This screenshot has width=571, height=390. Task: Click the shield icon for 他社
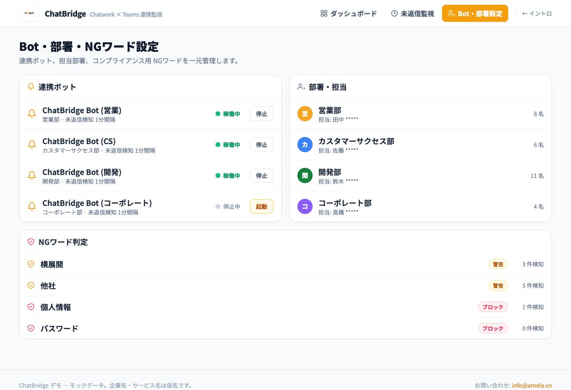(x=31, y=285)
